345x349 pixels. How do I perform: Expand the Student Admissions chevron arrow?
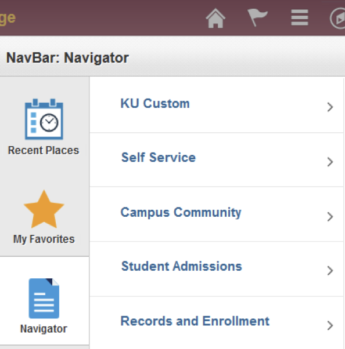click(x=330, y=271)
